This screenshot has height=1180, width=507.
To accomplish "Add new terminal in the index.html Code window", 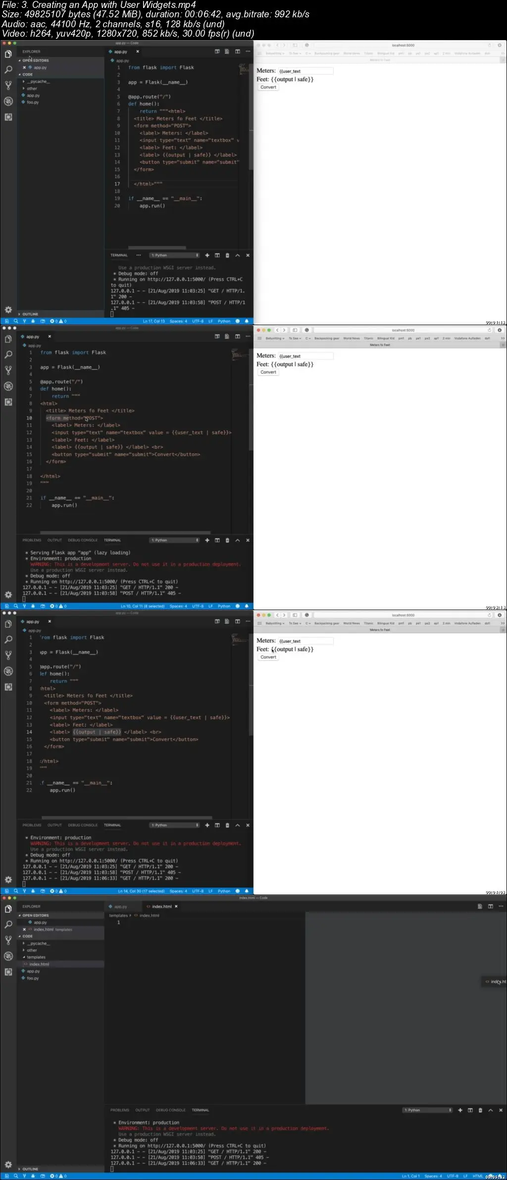I will (460, 1110).
